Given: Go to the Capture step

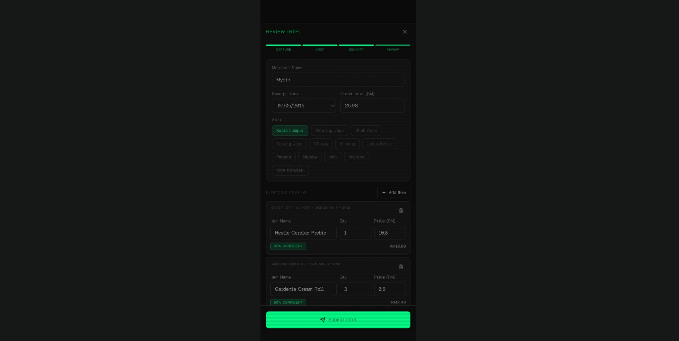Looking at the screenshot, I should coord(283,48).
